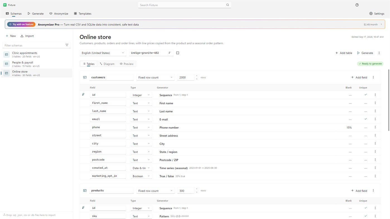This screenshot has width=390, height=219.
Task: Click the Clinic appointments schema icon
Action: (x=6, y=55)
